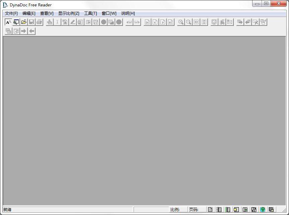Click the zoom out magnifier
Screen dimensions: 289x215
[189, 22]
